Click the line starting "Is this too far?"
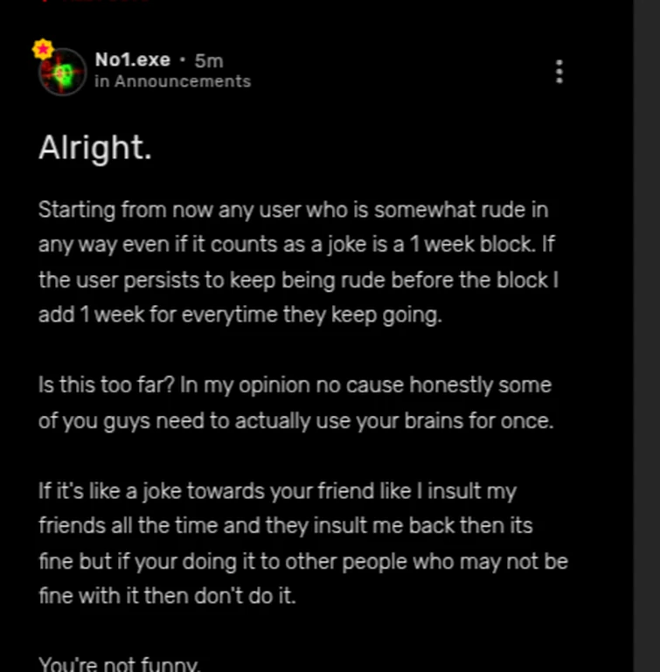Image resolution: width=660 pixels, height=672 pixels. 295,385
